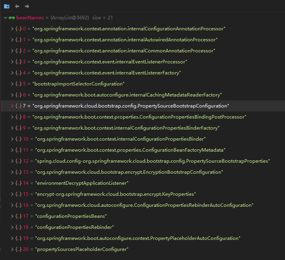Expand element 5 bootstrapImportSelectorConfiguration
The image size is (285, 260).
point(12,84)
